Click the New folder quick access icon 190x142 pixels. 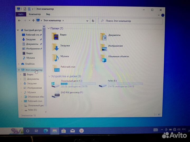pos(29,9)
